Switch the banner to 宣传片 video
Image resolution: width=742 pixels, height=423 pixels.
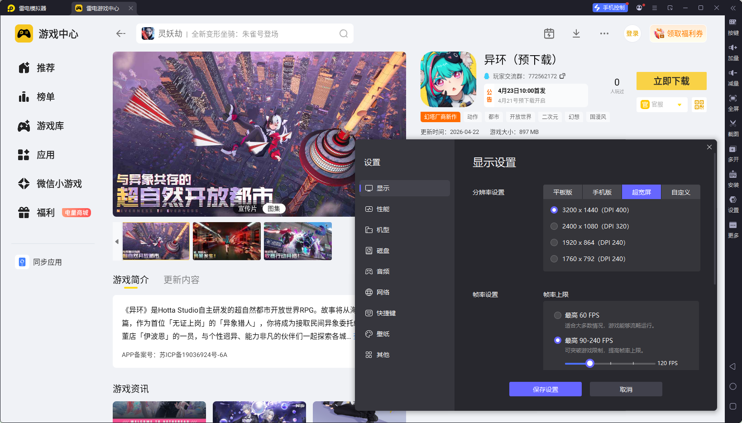tap(247, 209)
